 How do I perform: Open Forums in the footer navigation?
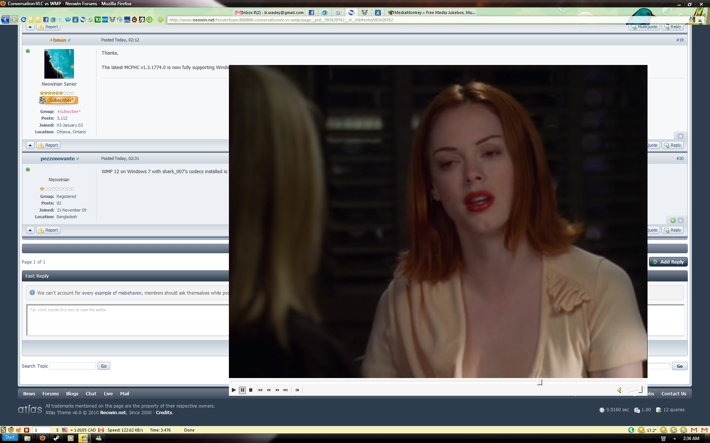coord(51,394)
